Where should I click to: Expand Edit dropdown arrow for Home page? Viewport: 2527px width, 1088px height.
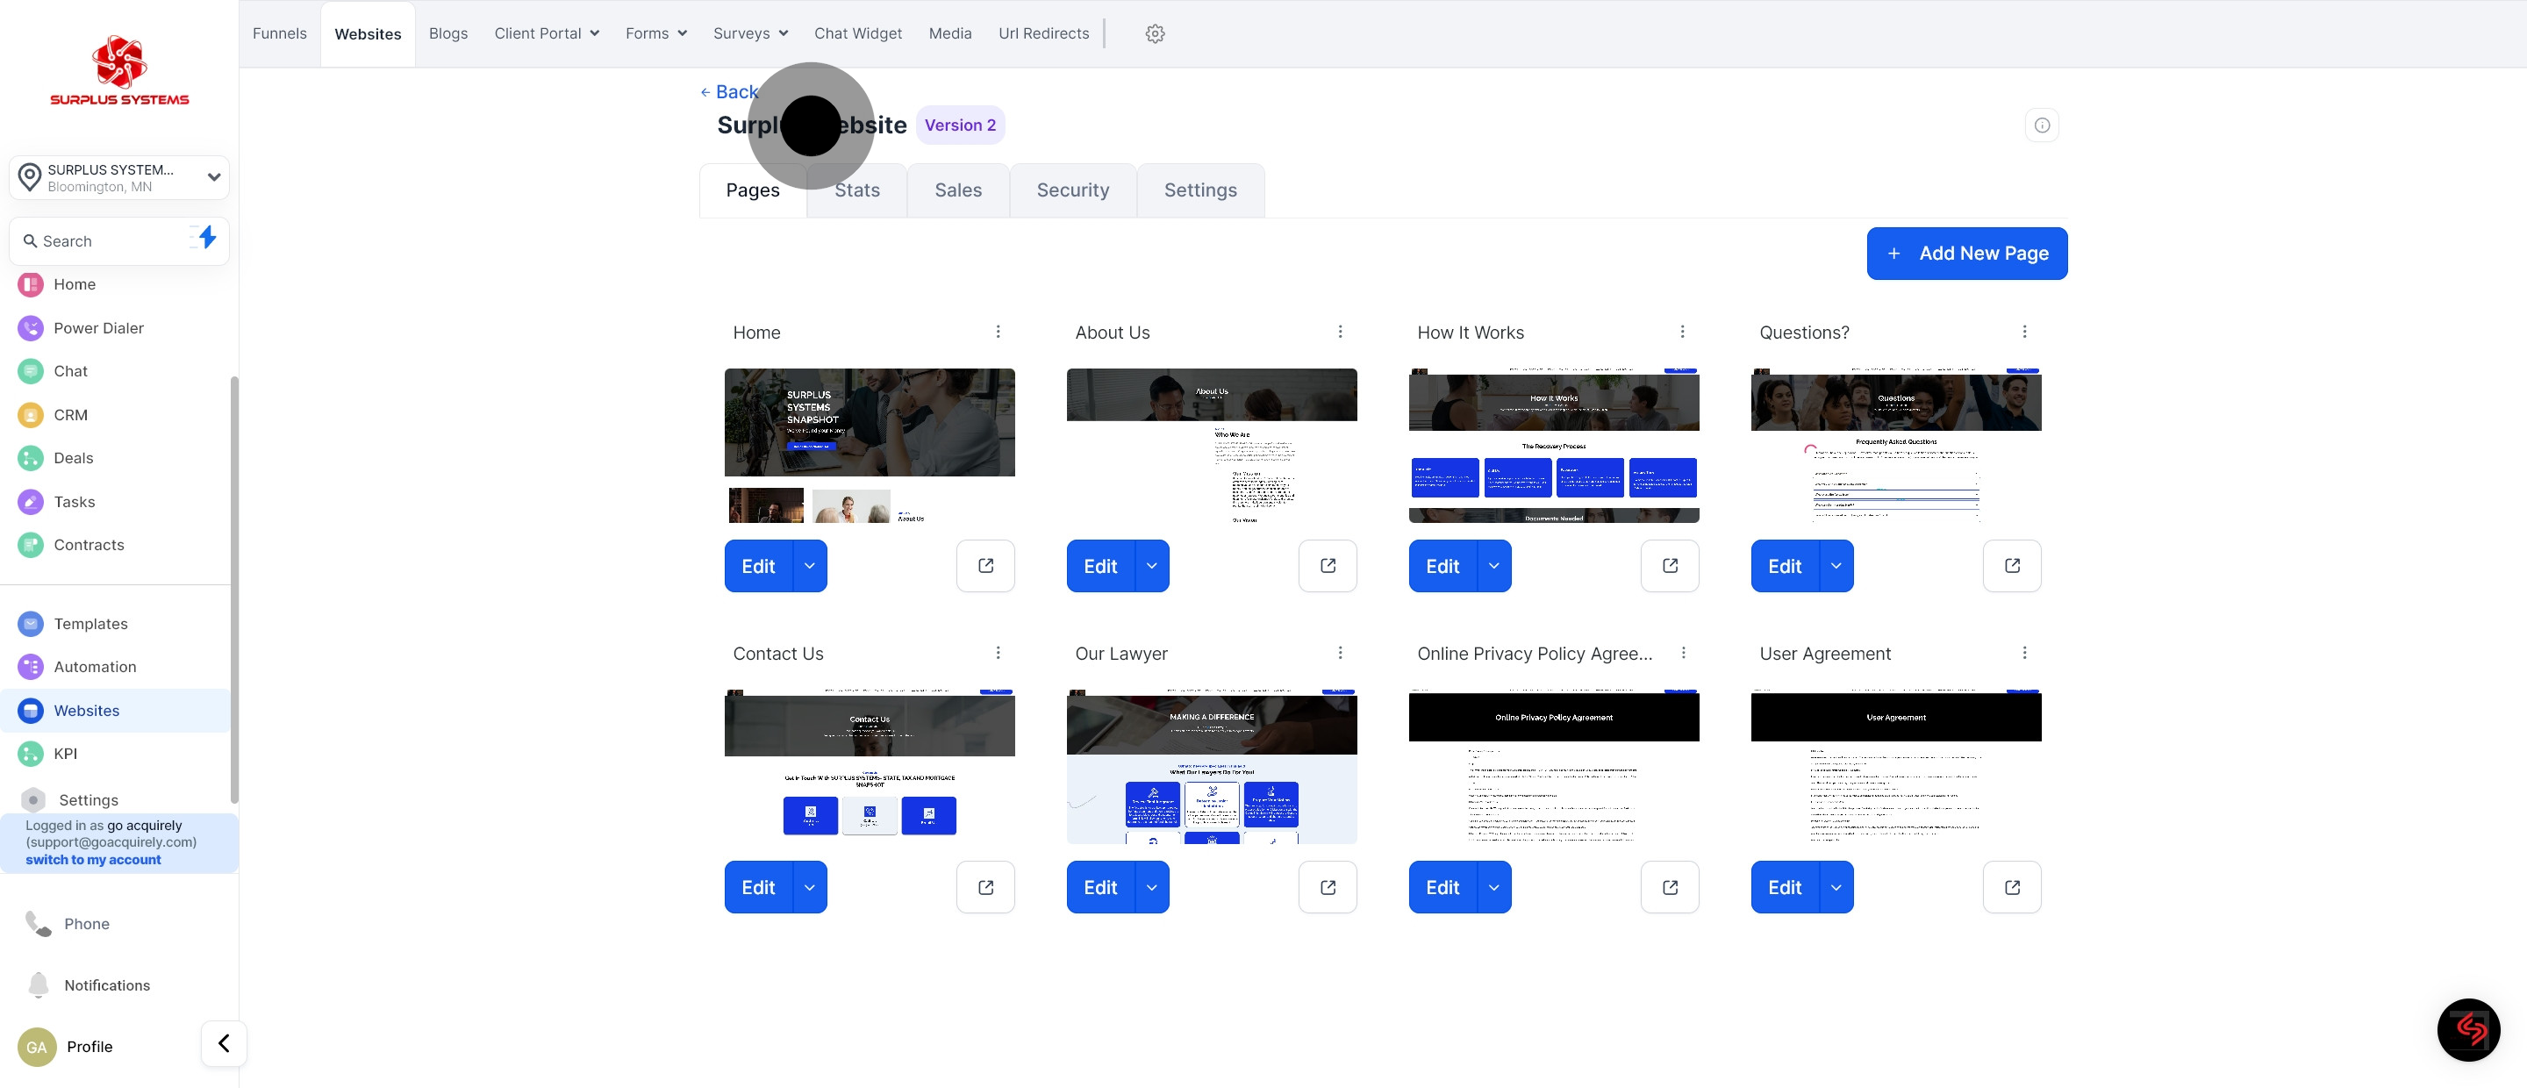point(809,566)
